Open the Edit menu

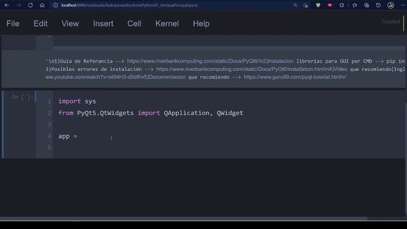[41, 24]
